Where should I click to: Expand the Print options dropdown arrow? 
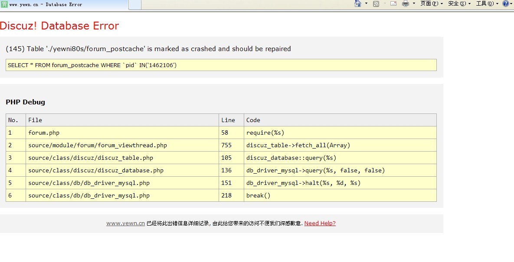(x=414, y=4)
